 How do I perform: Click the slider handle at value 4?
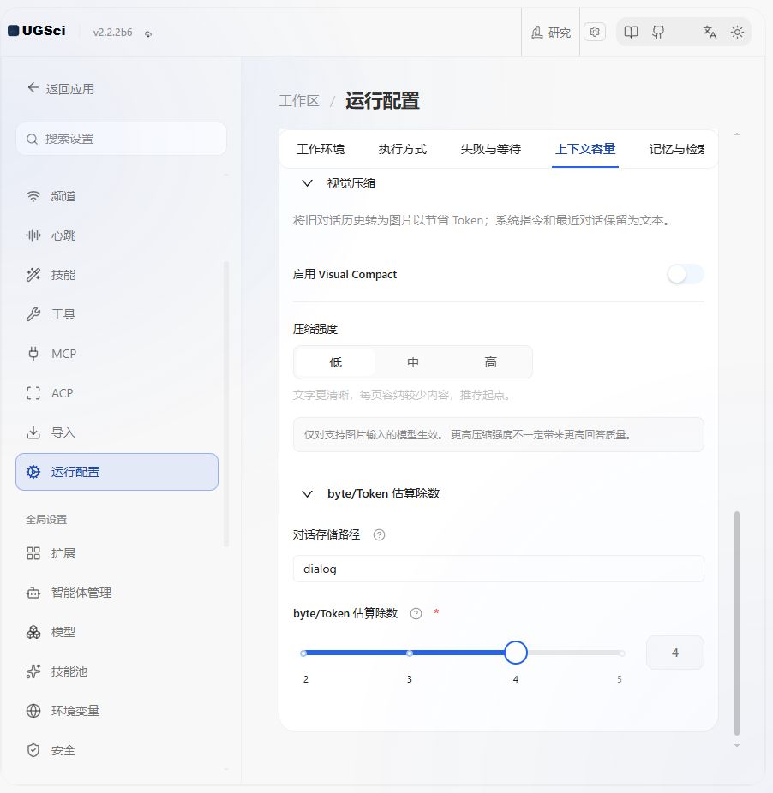coord(516,653)
